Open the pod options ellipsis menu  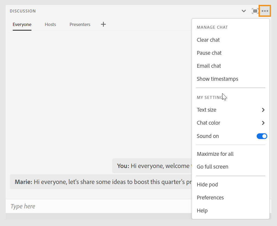tap(265, 11)
